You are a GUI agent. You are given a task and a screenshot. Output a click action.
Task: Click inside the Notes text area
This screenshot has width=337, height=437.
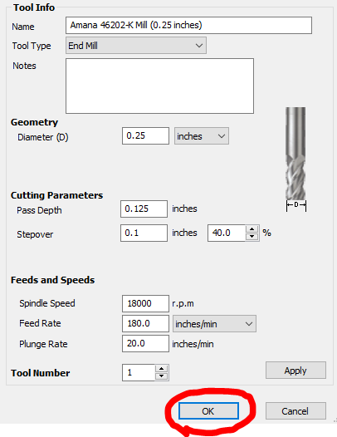[159, 86]
